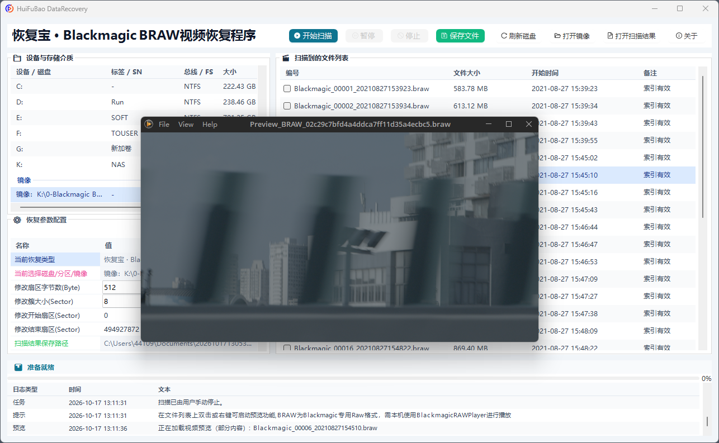
Task: Click the 文件大小 column header
Action: 467,73
